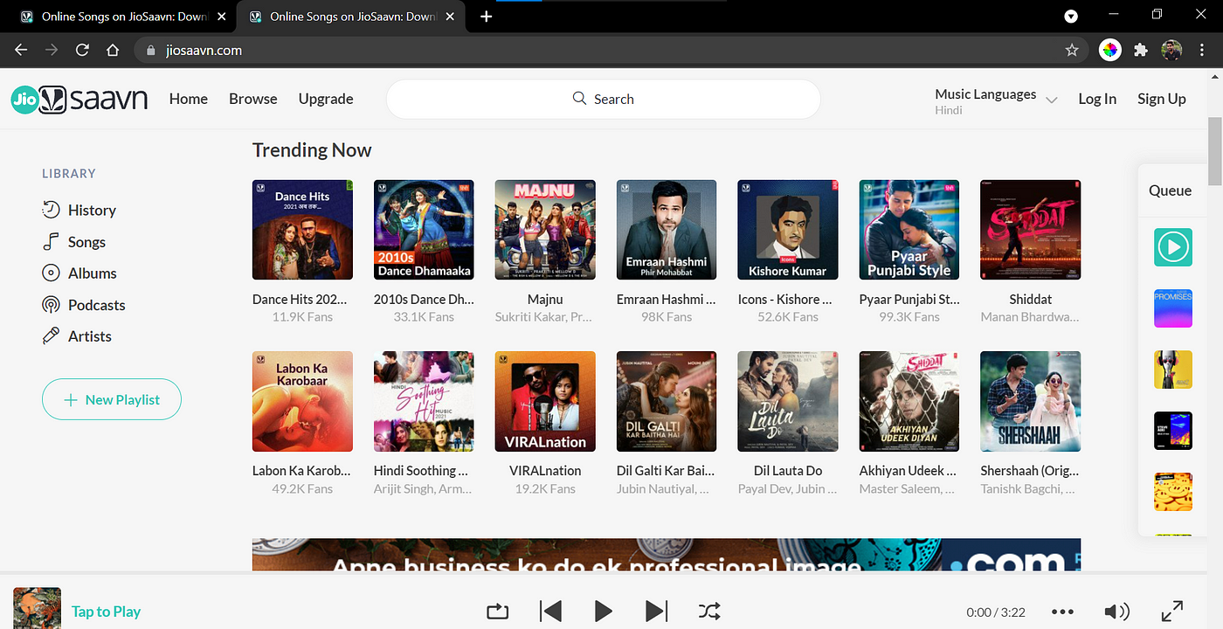Click the Manan Bhardwaj text under Shiddat

pyautogui.click(x=1031, y=317)
